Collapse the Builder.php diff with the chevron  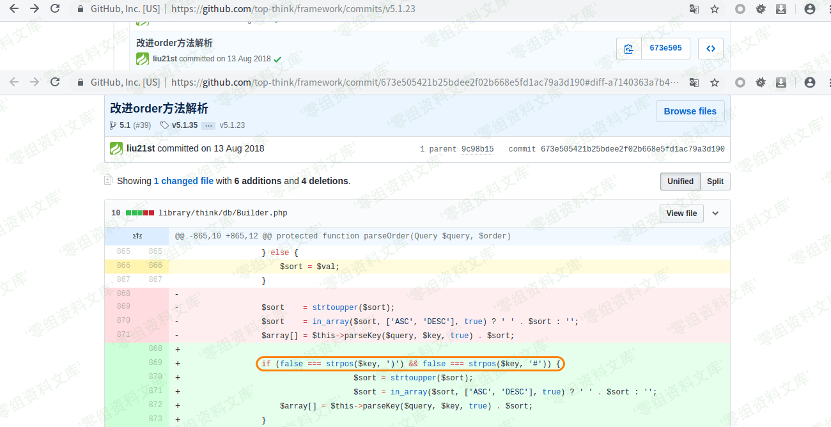[x=715, y=213]
